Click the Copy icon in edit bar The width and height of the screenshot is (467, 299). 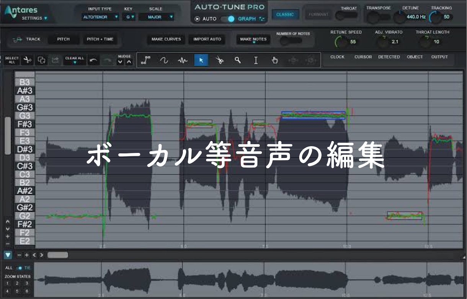[x=41, y=60]
